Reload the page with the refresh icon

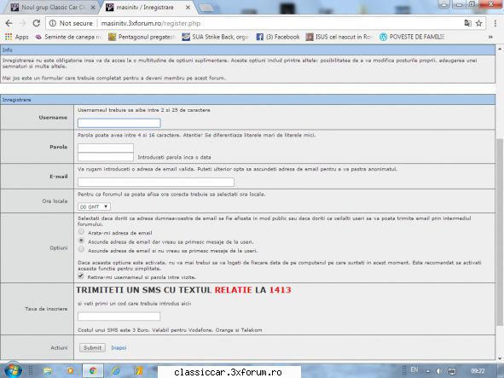(37, 23)
